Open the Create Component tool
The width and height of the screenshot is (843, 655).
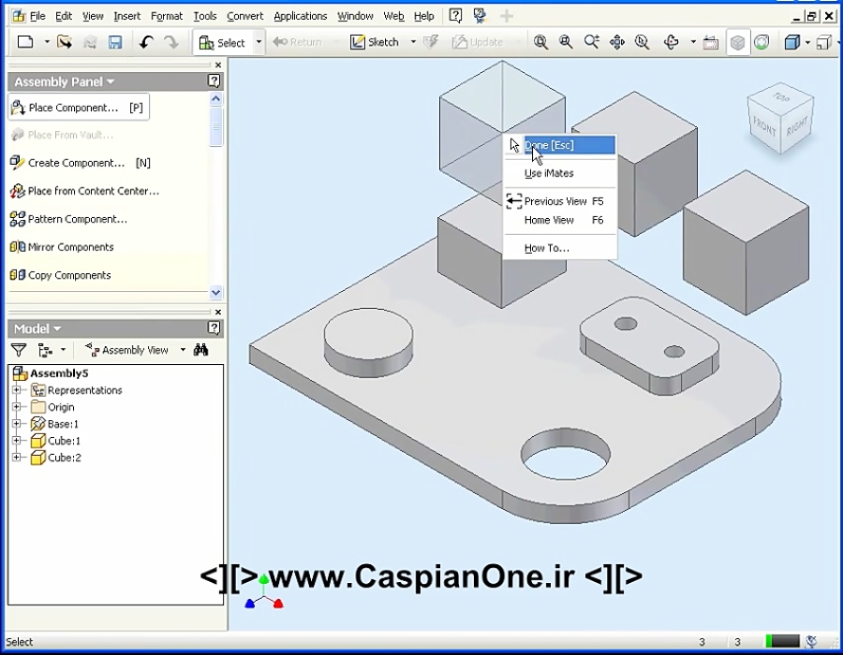pos(75,163)
